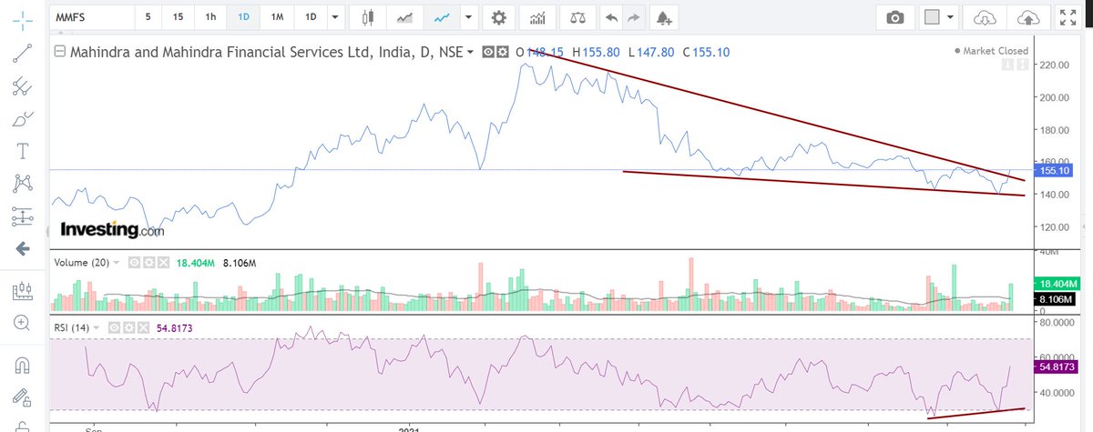Image resolution: width=1093 pixels, height=432 pixels.
Task: Click the 120.00 price axis value
Action: [x=1056, y=227]
